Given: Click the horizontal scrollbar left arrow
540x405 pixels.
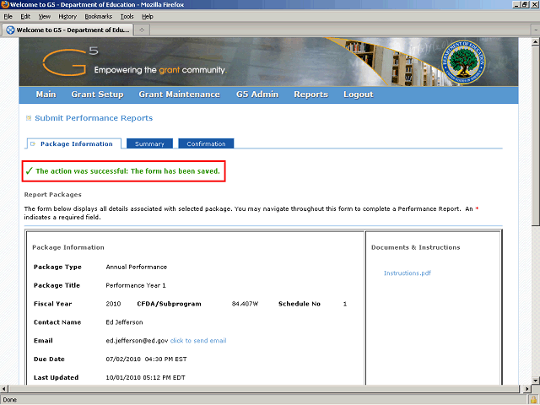Looking at the screenshot, I should click(3, 389).
